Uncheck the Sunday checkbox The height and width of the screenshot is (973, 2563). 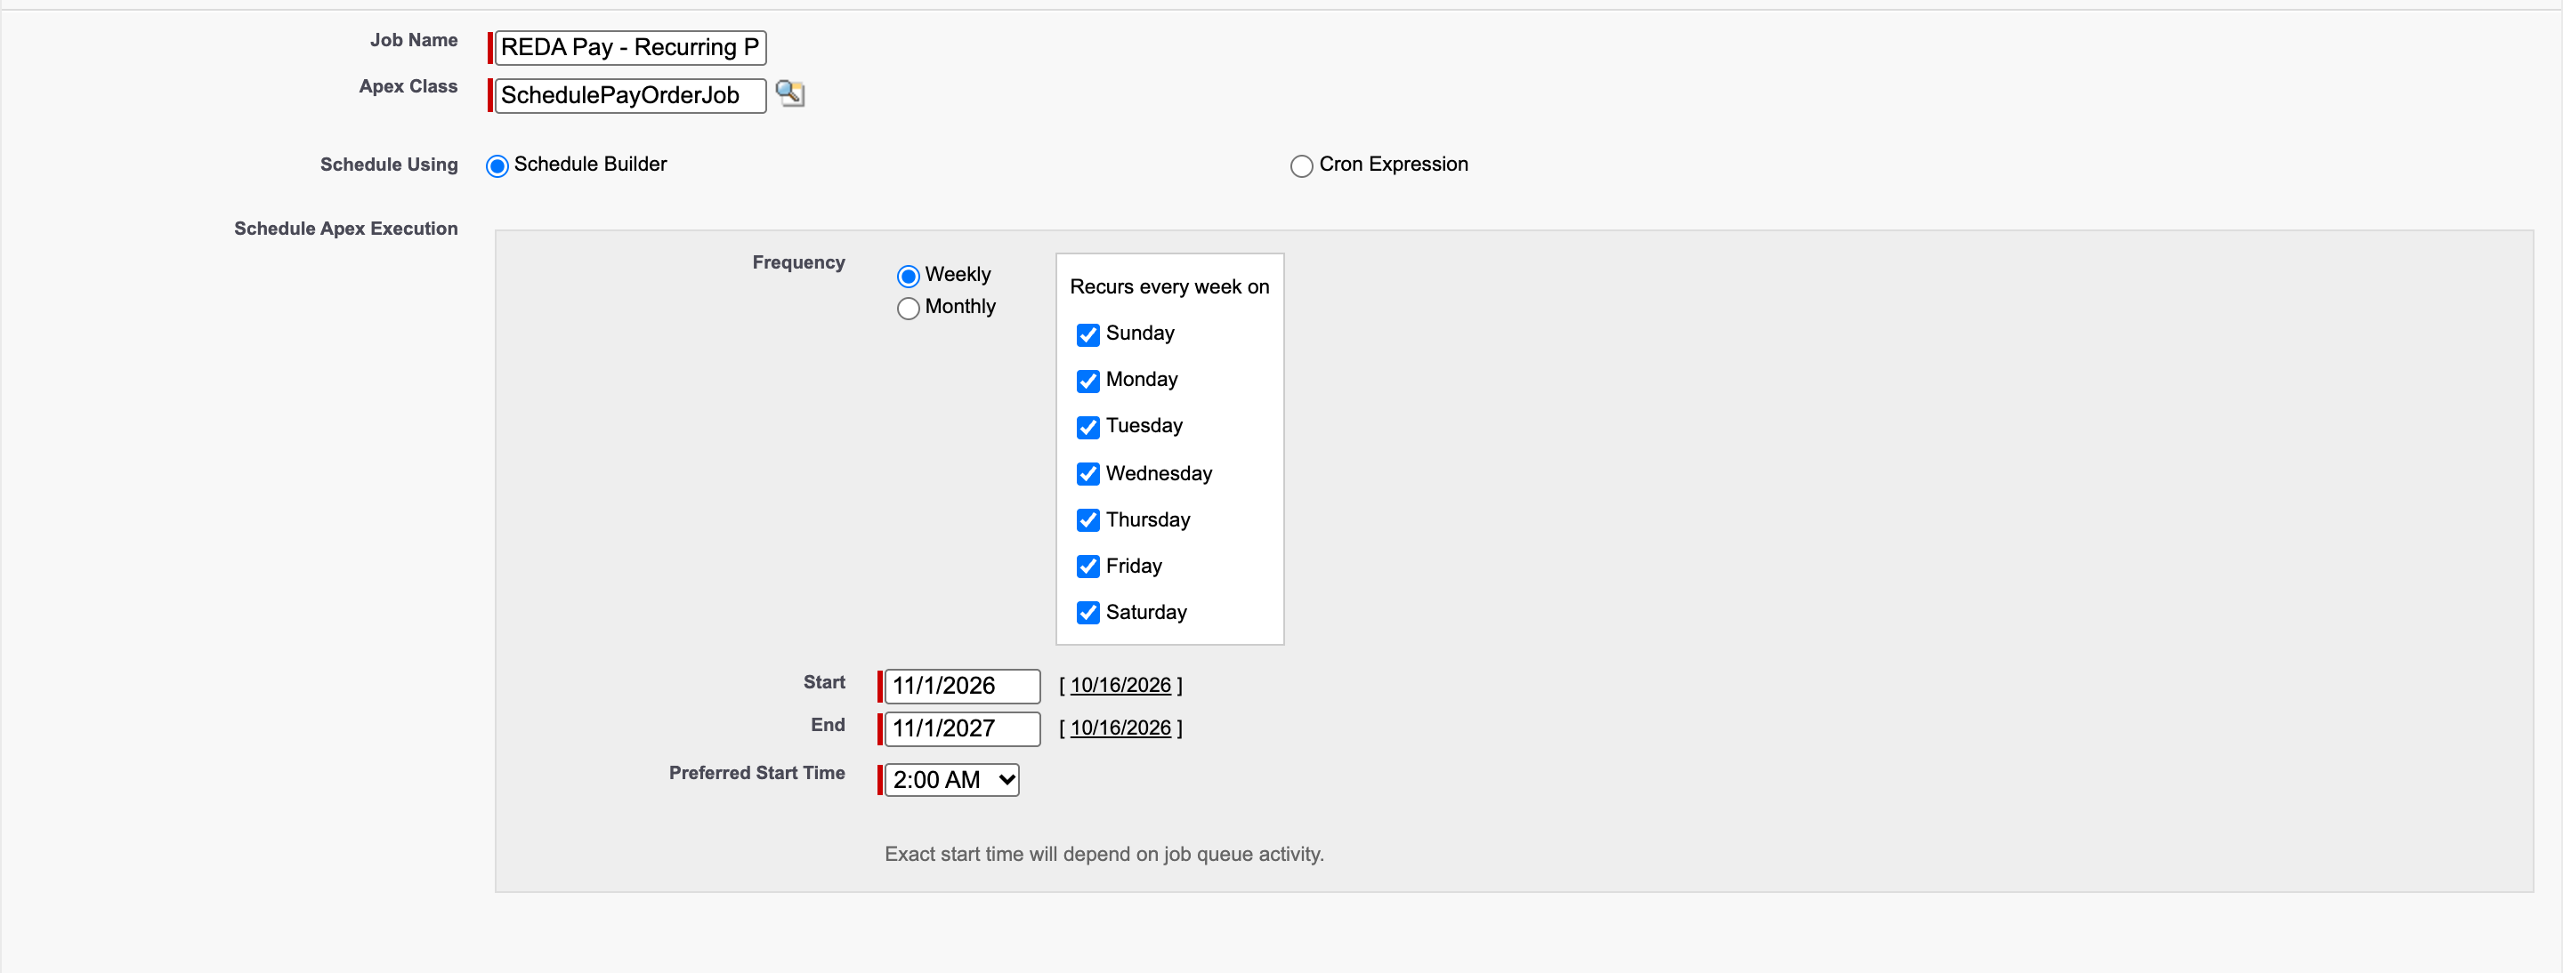(1088, 335)
